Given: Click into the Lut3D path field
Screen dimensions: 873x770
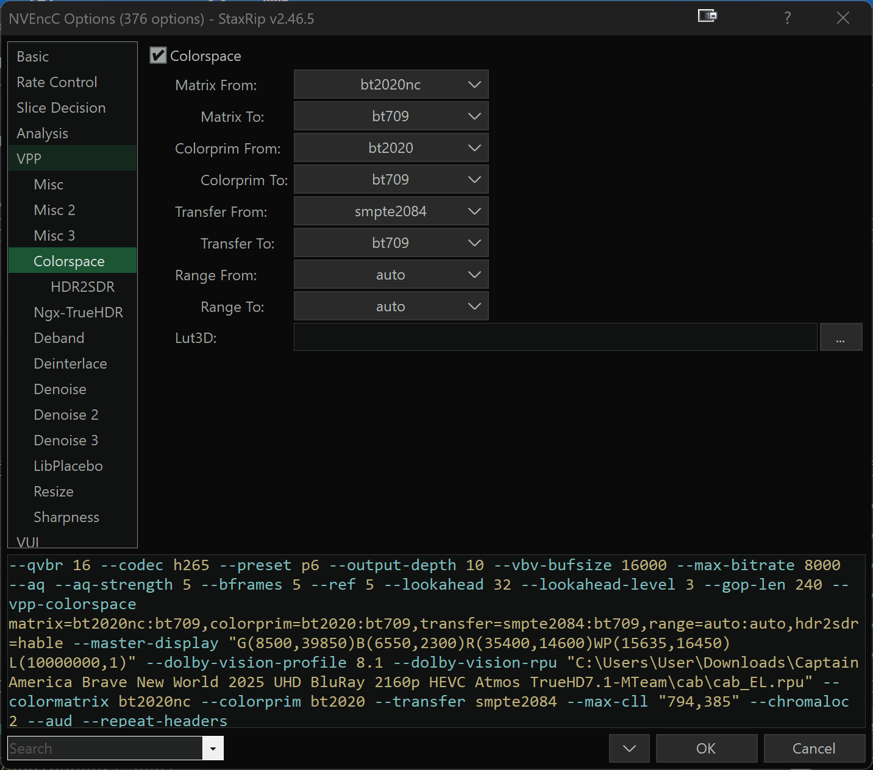Looking at the screenshot, I should 555,337.
